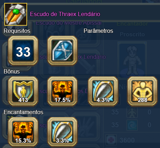Click the Parâmetros section label
The height and width of the screenshot is (148, 160).
tap(98, 31)
